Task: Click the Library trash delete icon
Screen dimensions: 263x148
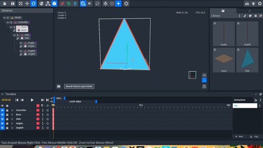Action: 256,16
